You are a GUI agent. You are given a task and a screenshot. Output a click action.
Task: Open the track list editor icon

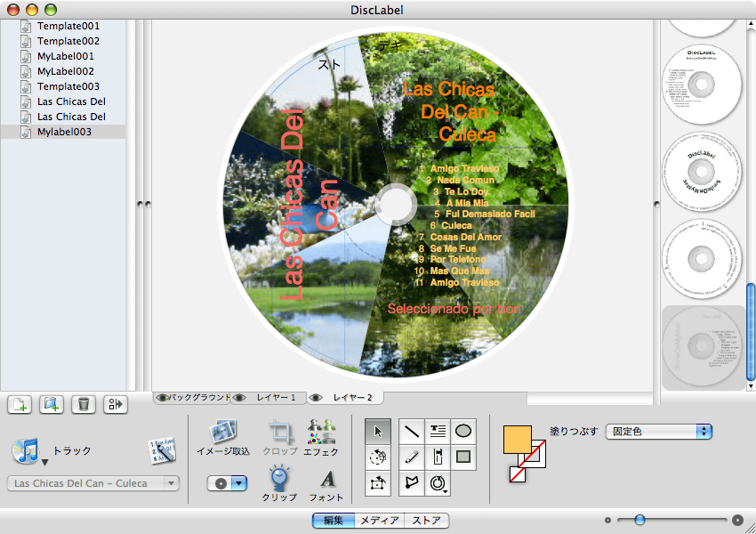(x=162, y=451)
